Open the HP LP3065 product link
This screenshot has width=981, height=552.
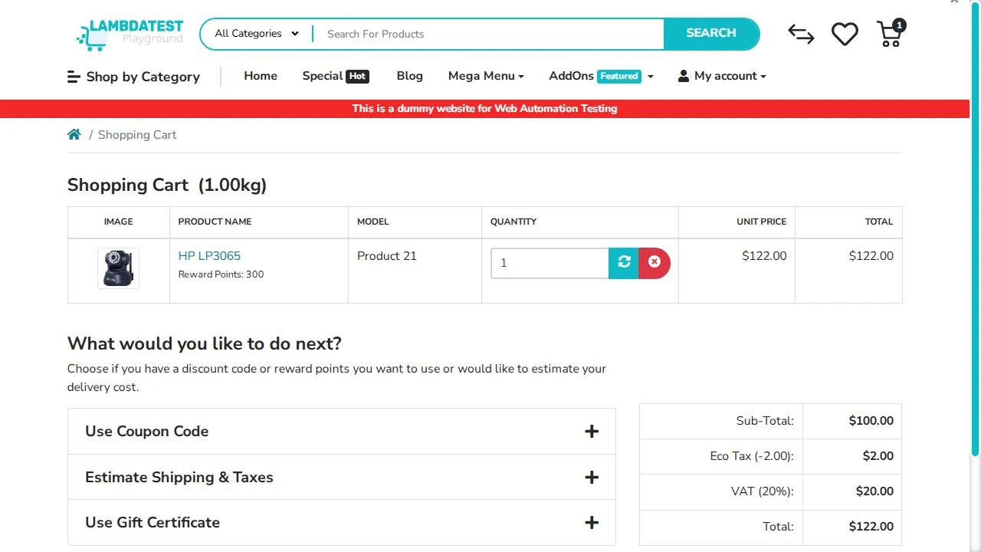pos(209,256)
